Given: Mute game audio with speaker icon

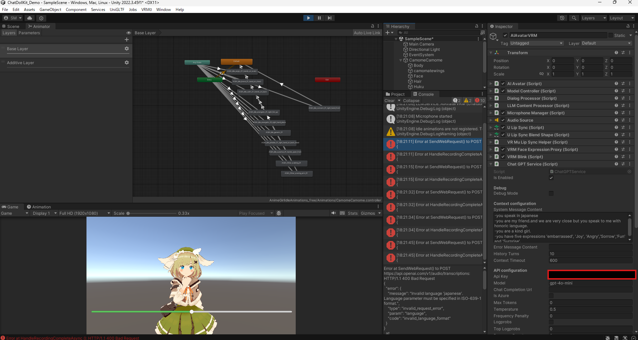Looking at the screenshot, I should point(333,213).
